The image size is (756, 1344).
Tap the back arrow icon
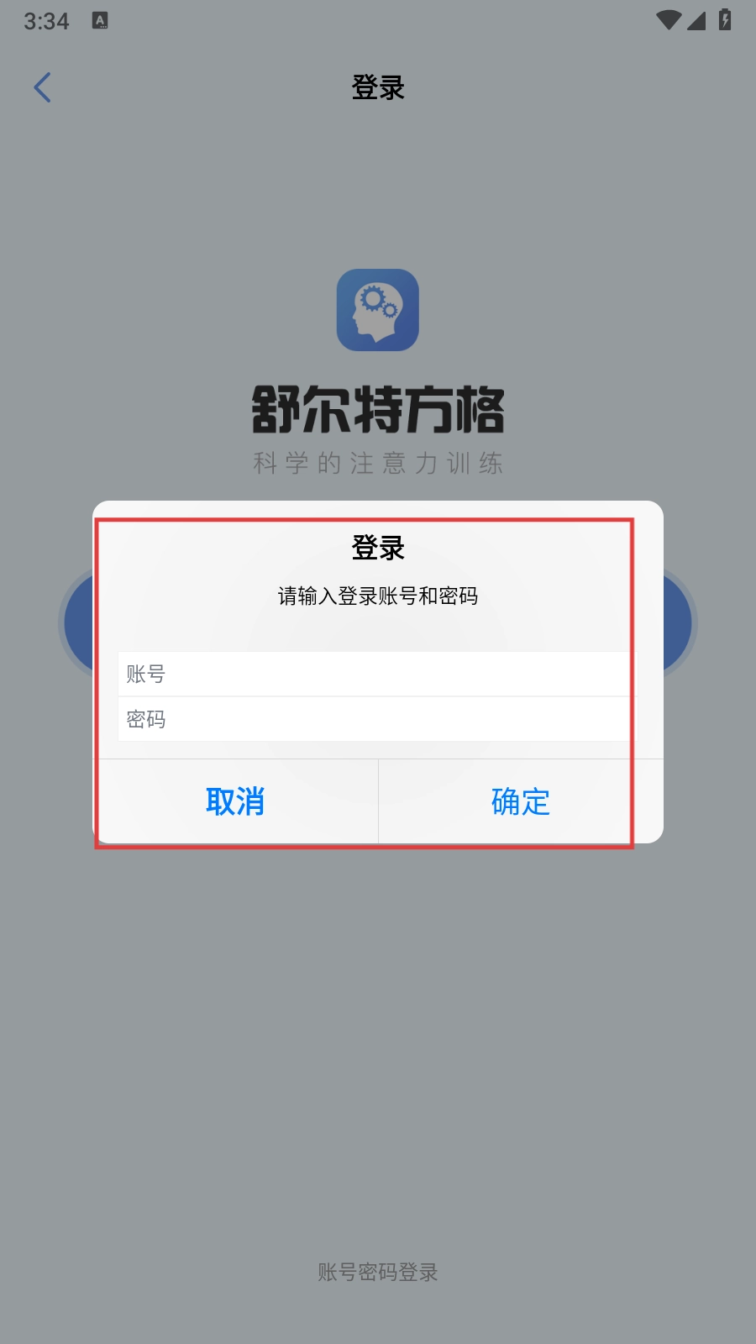click(42, 87)
